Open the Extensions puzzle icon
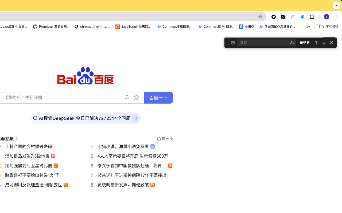The width and height of the screenshot is (342, 213). click(x=312, y=17)
